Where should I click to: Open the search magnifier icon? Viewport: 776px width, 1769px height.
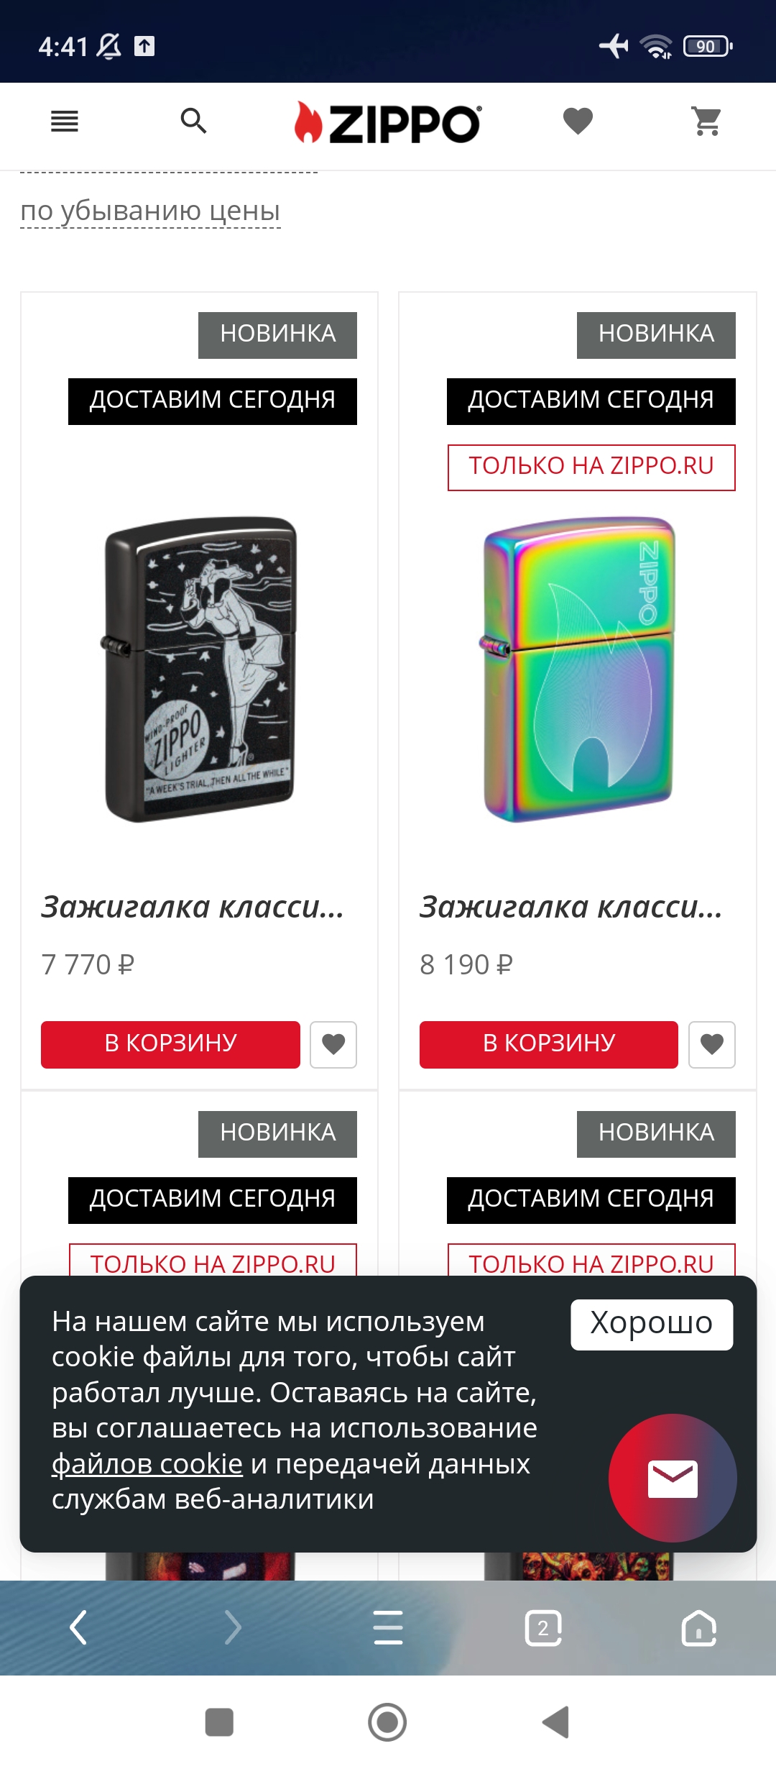pos(193,122)
